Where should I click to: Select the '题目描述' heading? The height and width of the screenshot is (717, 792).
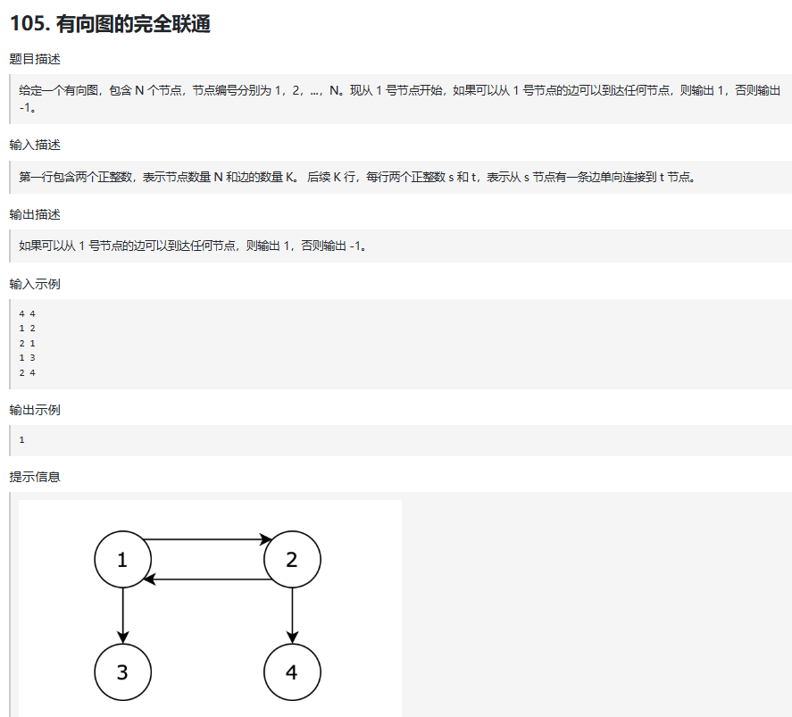click(35, 59)
